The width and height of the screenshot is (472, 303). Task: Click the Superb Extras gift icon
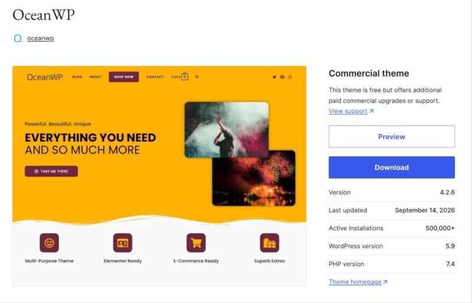[270, 243]
